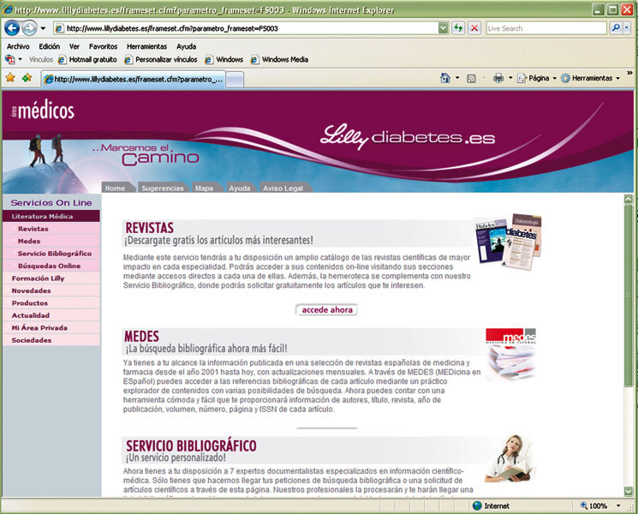Click the Personalizar vínculos shortcut
This screenshot has height=514, width=638.
(x=161, y=59)
